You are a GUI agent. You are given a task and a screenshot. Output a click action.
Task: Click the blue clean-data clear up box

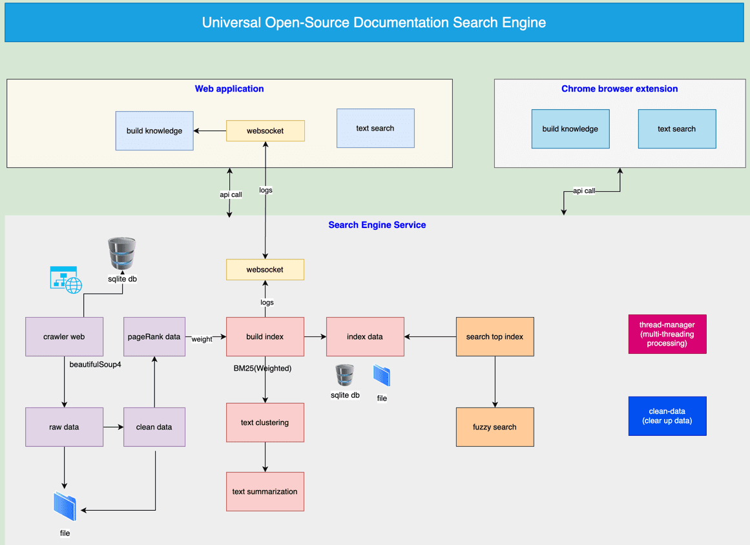667,416
